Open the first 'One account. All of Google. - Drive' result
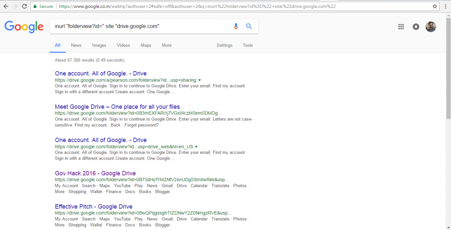 [101, 73]
